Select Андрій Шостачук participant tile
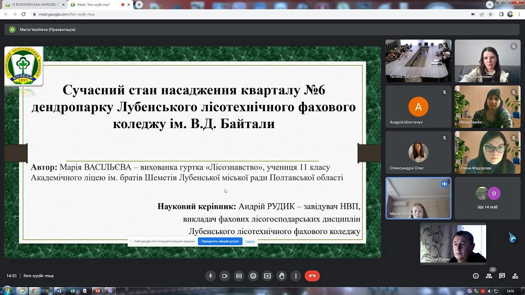This screenshot has width=525, height=295. point(418,107)
